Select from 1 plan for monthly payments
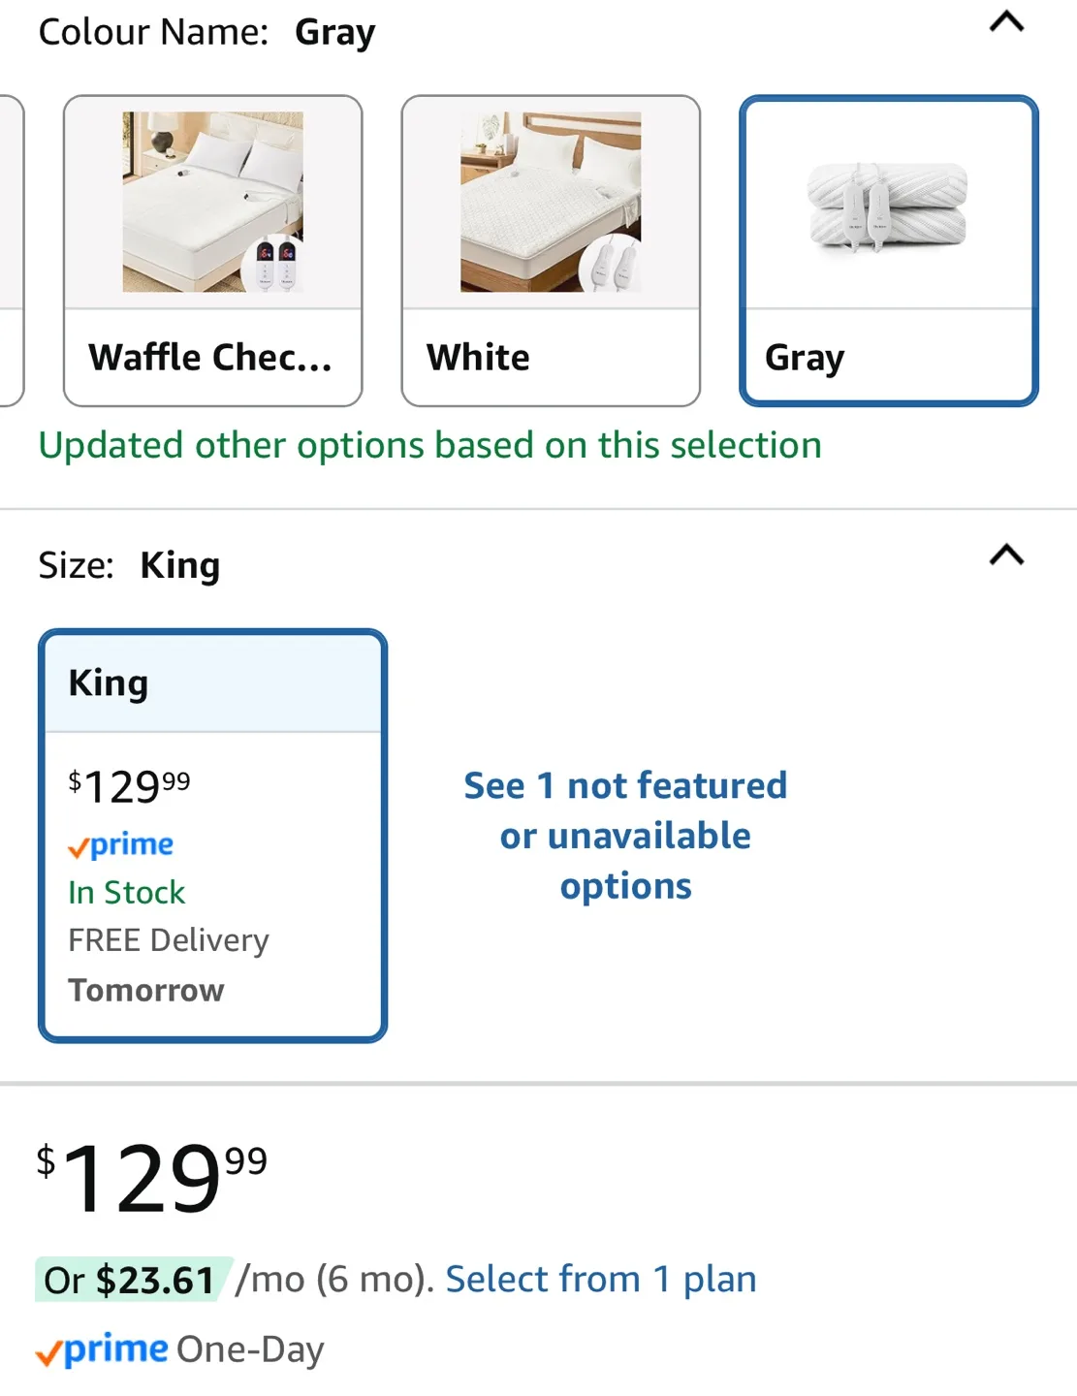1077x1396 pixels. [x=600, y=1278]
